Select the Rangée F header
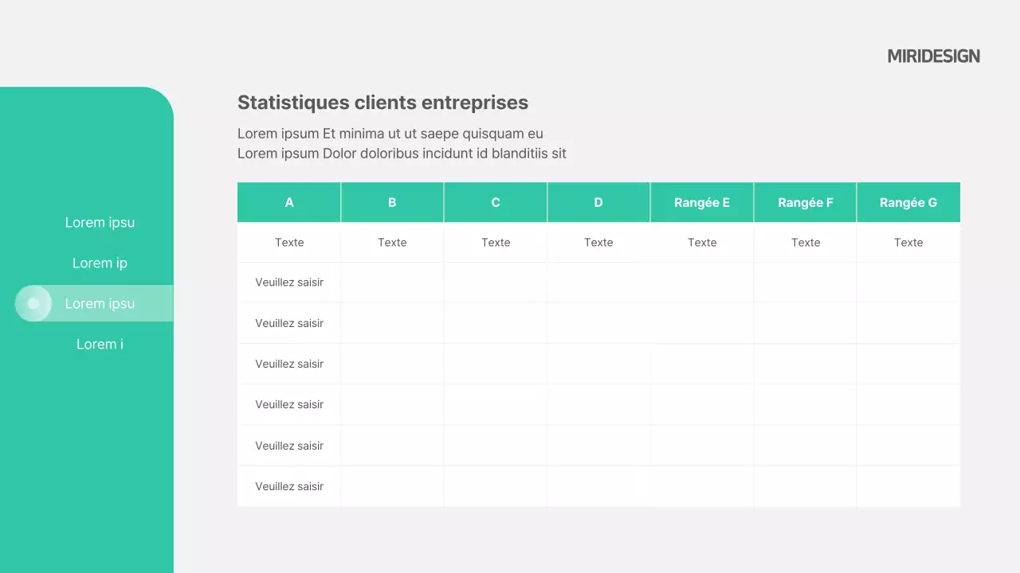The image size is (1020, 573). tap(806, 202)
